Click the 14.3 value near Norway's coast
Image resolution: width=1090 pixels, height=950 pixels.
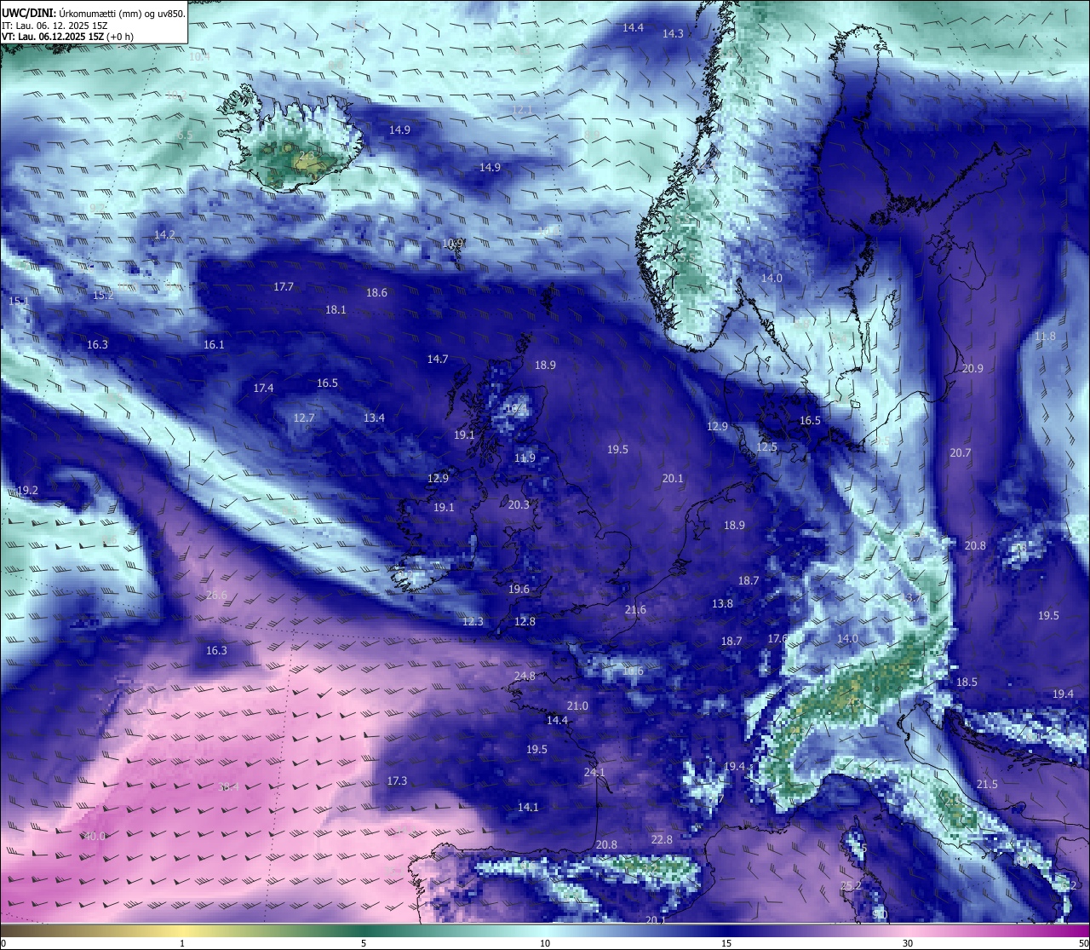click(673, 33)
